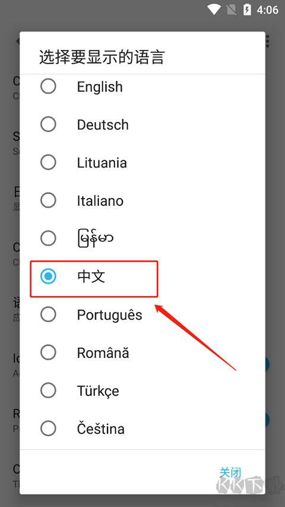Tap the back arrow behind the dialog
The height and width of the screenshot is (507, 285).
tap(17, 42)
